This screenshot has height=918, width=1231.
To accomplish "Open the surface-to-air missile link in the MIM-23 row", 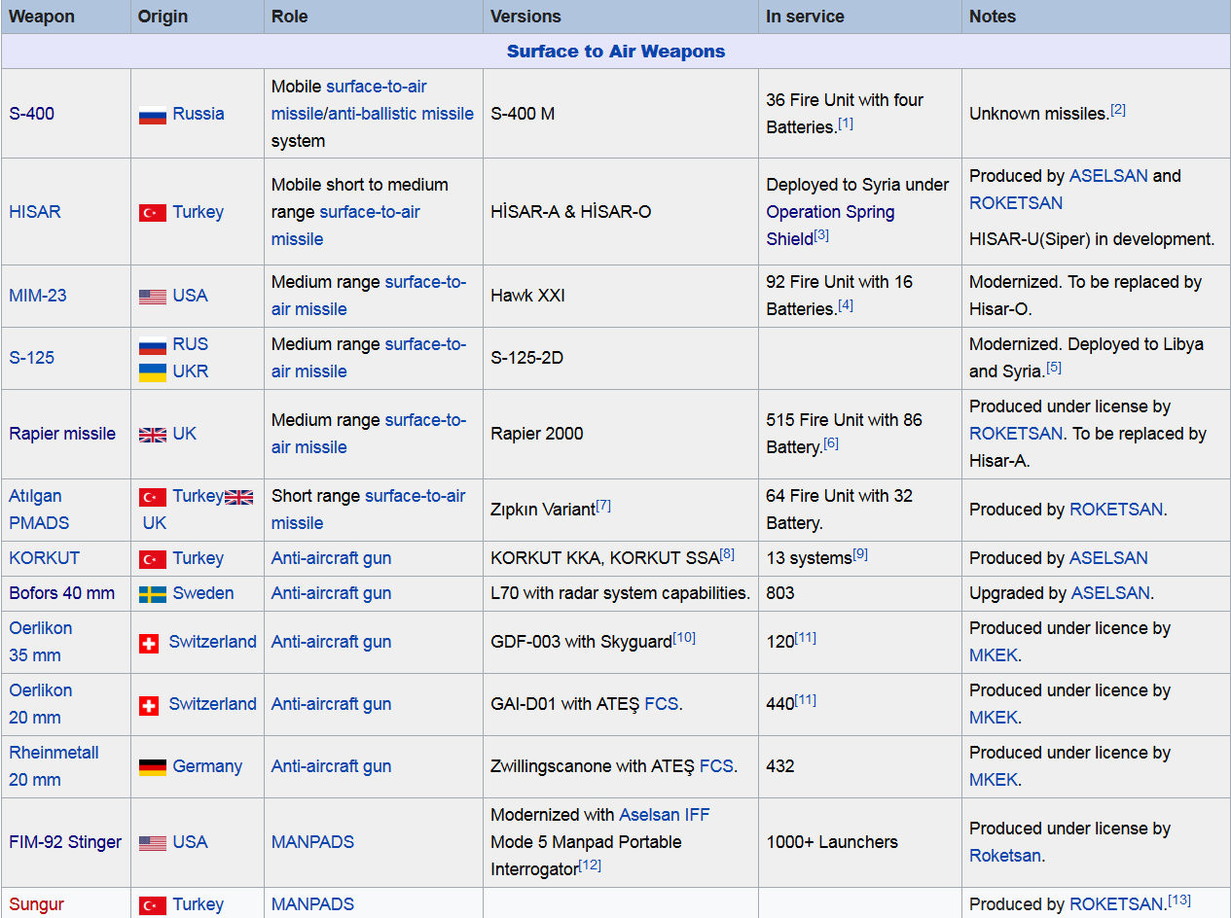I will tap(369, 296).
